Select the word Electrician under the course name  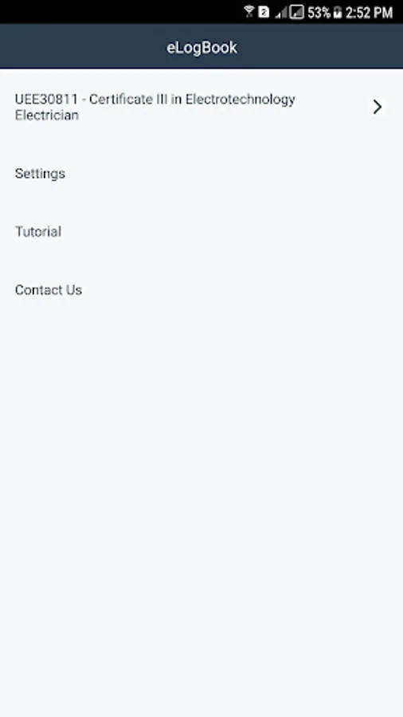click(47, 115)
